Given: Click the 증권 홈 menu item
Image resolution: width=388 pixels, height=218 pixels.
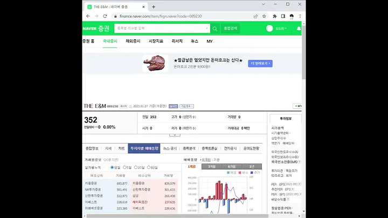Looking at the screenshot, I should 88,42.
